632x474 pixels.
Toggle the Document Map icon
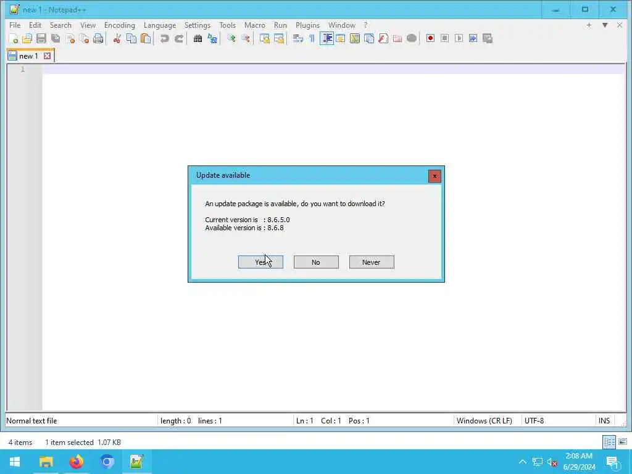[x=355, y=39]
